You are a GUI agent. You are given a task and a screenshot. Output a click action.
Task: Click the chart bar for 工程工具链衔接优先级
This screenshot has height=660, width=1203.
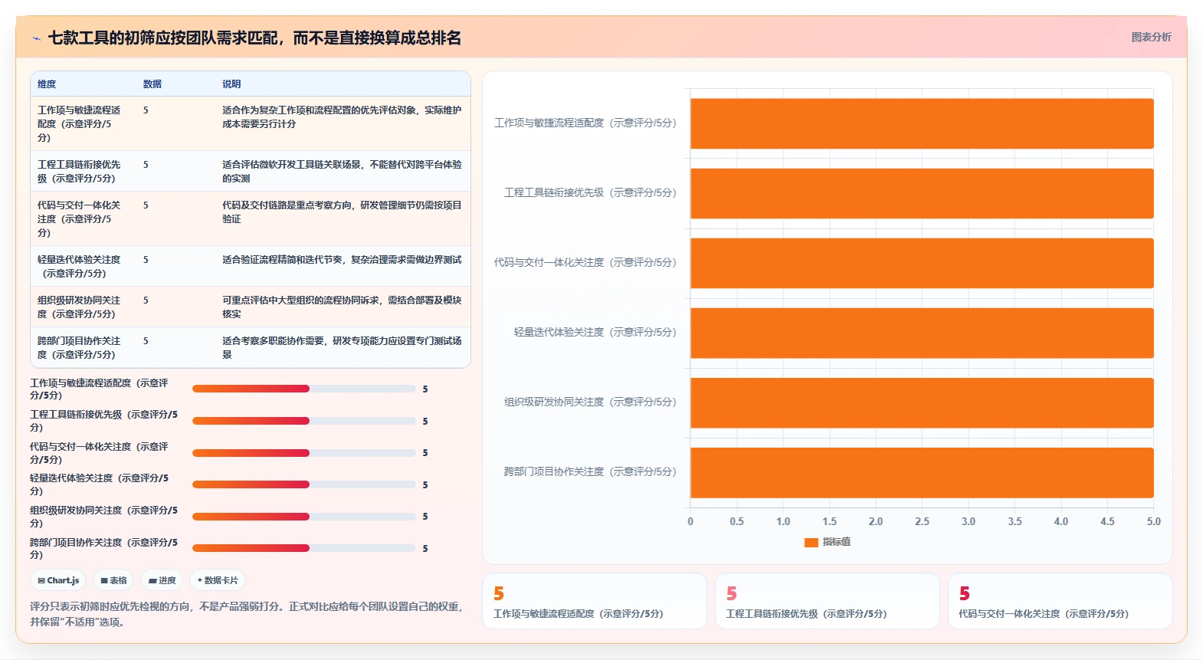pyautogui.click(x=922, y=193)
